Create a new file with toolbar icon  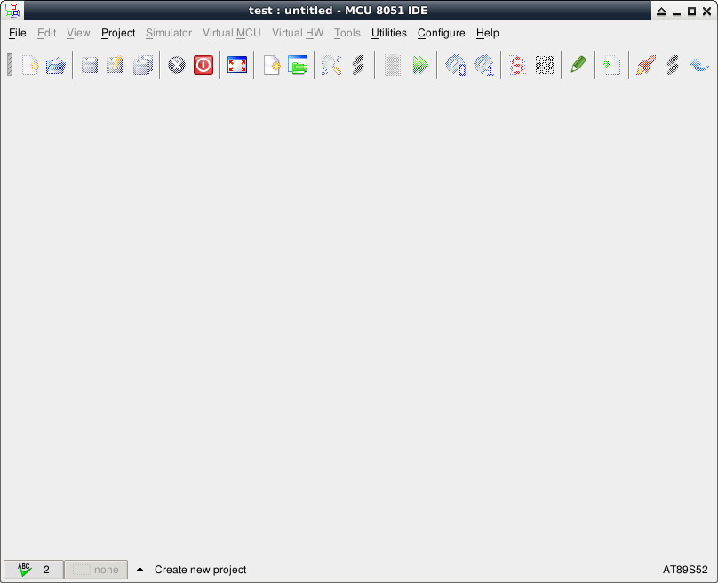tap(30, 65)
